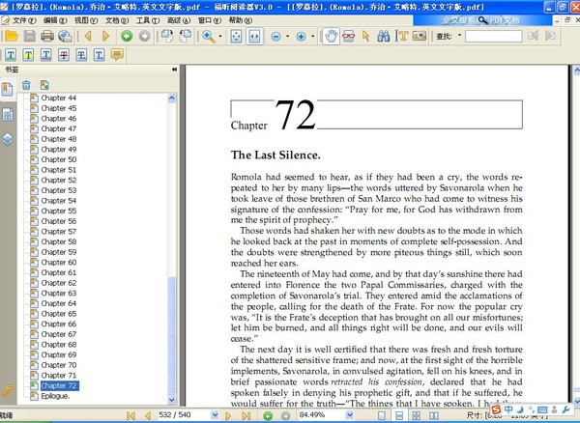This screenshot has width=580, height=423.
Task: Click the Save disk icon
Action: (x=30, y=36)
